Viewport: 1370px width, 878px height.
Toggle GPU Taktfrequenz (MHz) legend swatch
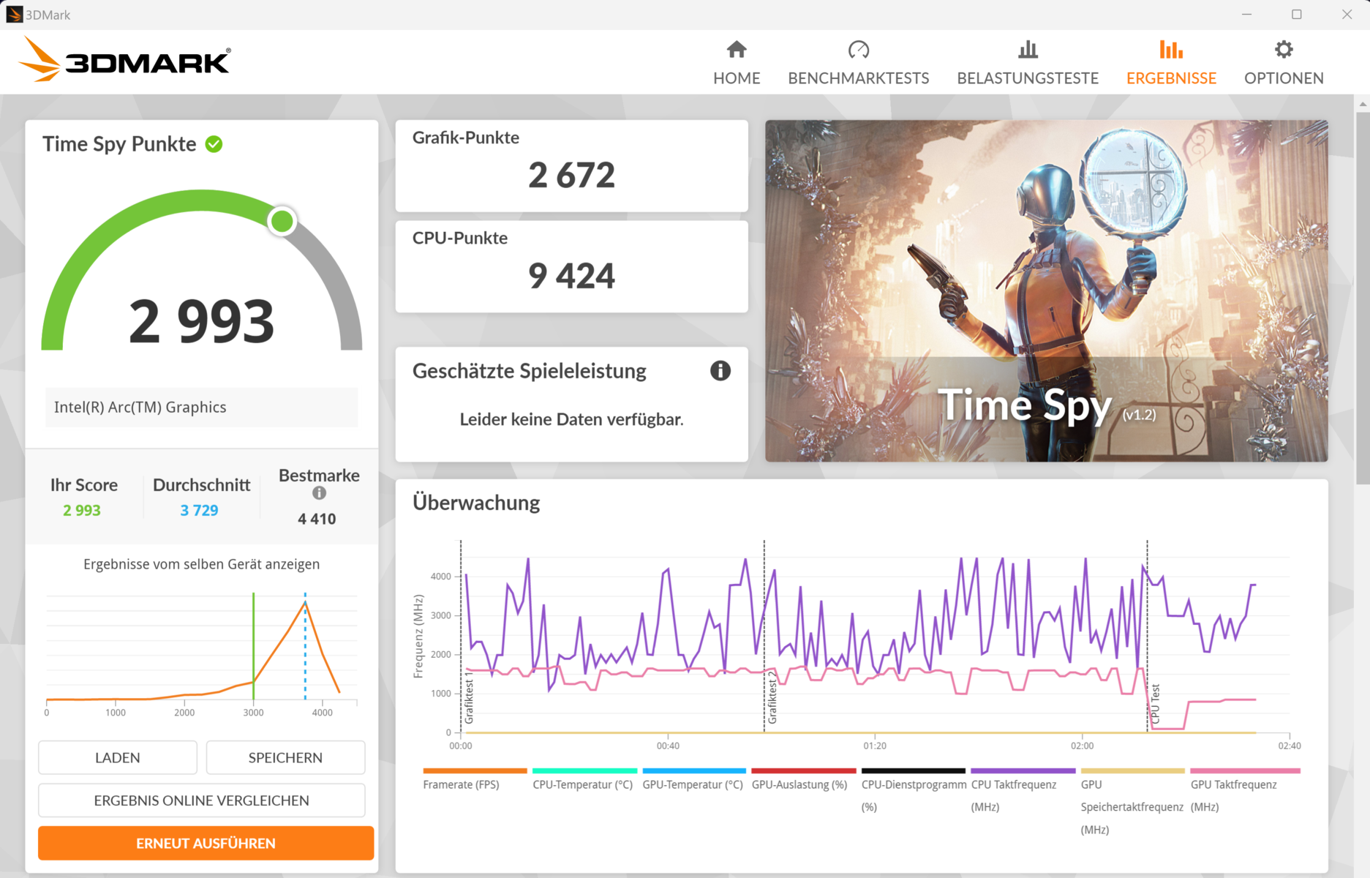click(x=1245, y=770)
